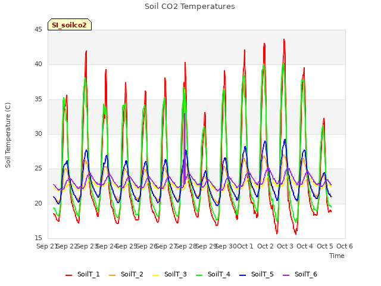Viewport: 381px width, 286px height.
Task: Click the yellow SoilT_3 legend swatch
Action: [156, 275]
